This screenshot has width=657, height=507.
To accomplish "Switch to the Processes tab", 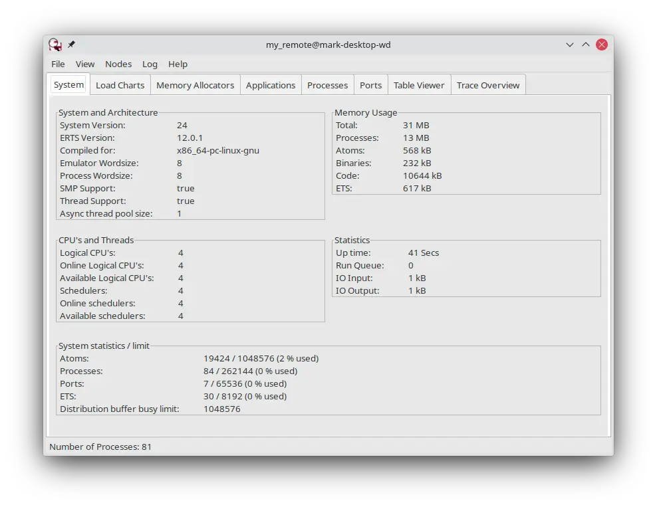I will tap(327, 85).
